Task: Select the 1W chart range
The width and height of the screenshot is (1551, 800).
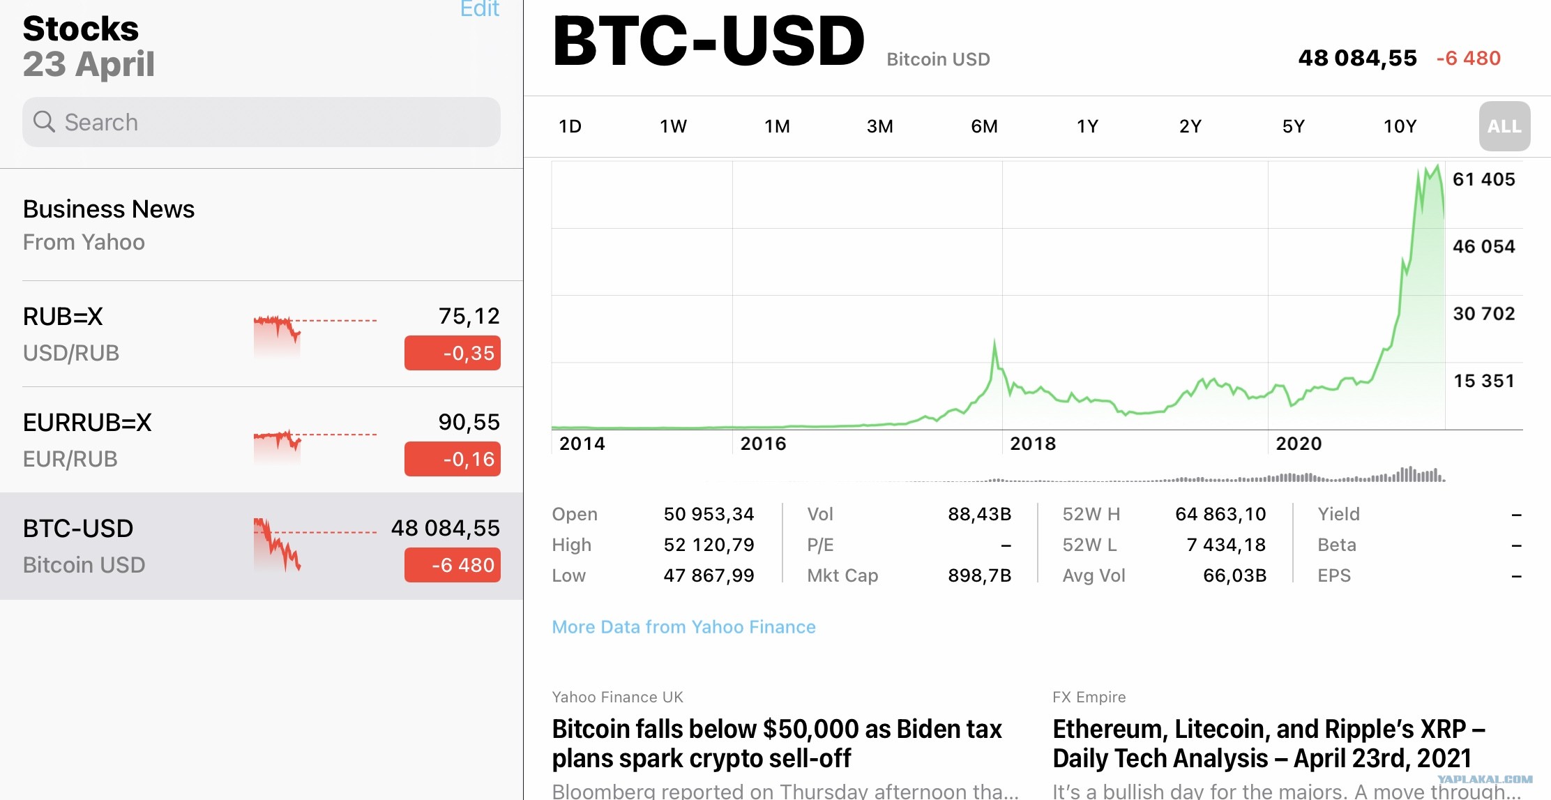Action: (673, 126)
